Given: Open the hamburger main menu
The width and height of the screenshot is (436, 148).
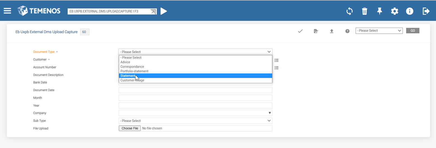Looking at the screenshot, I should click(x=7, y=11).
